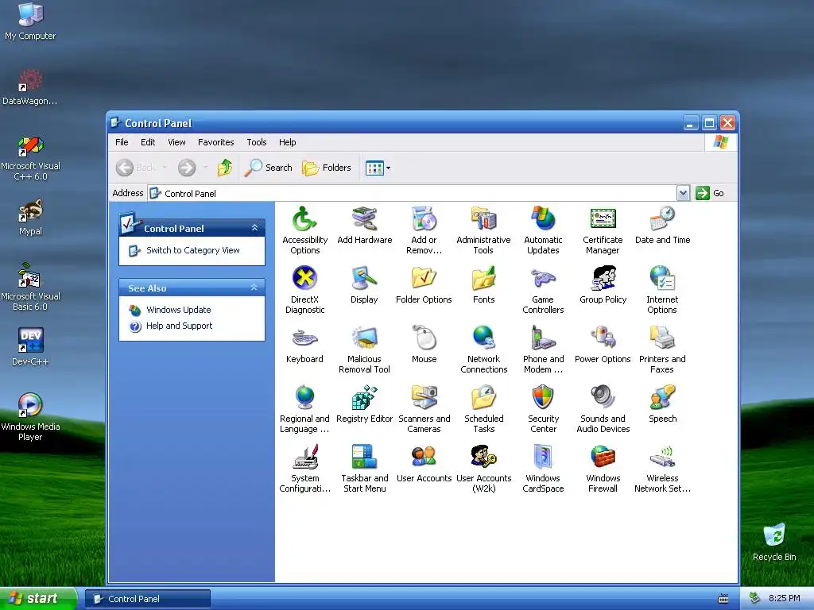Launch Registry Editor icon

click(364, 397)
